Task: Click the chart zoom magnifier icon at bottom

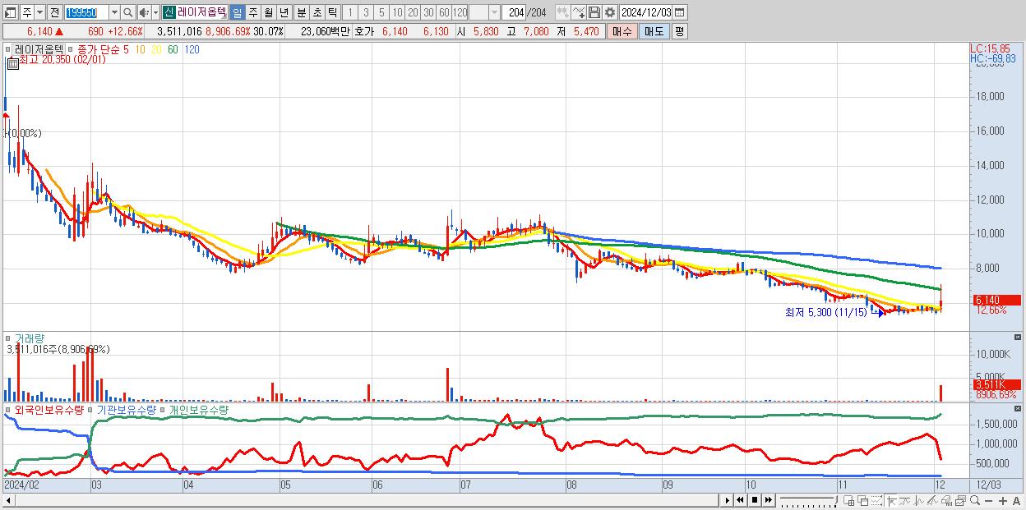Action: 975,500
